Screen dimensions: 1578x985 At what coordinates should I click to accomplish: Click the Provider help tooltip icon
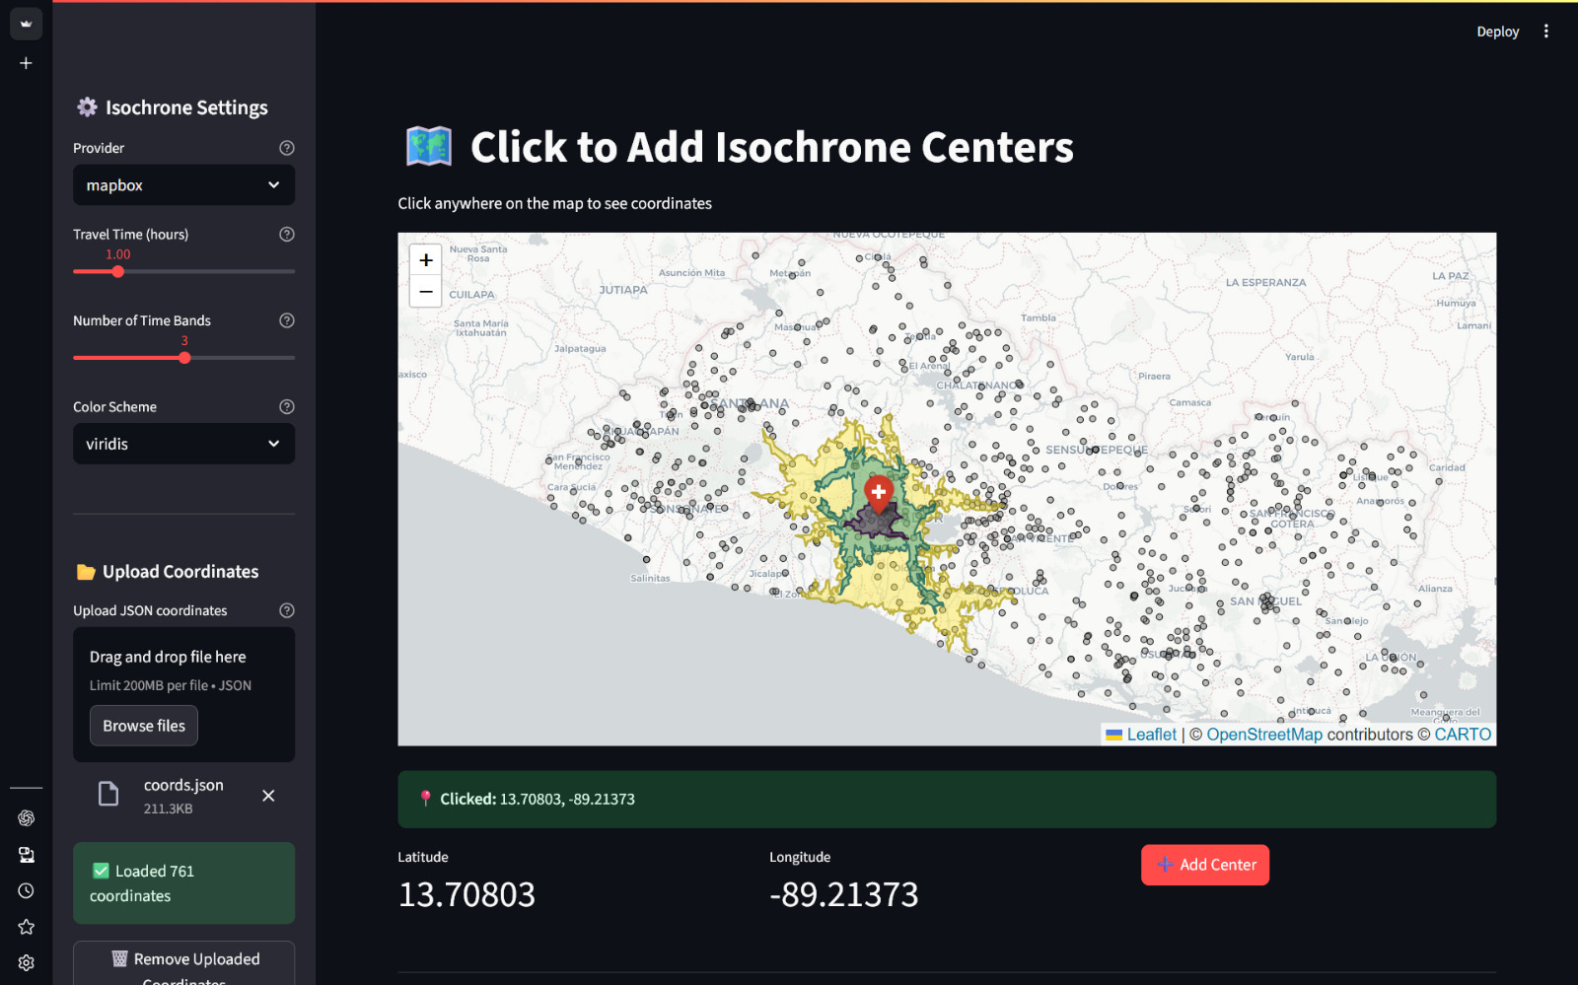(x=287, y=148)
